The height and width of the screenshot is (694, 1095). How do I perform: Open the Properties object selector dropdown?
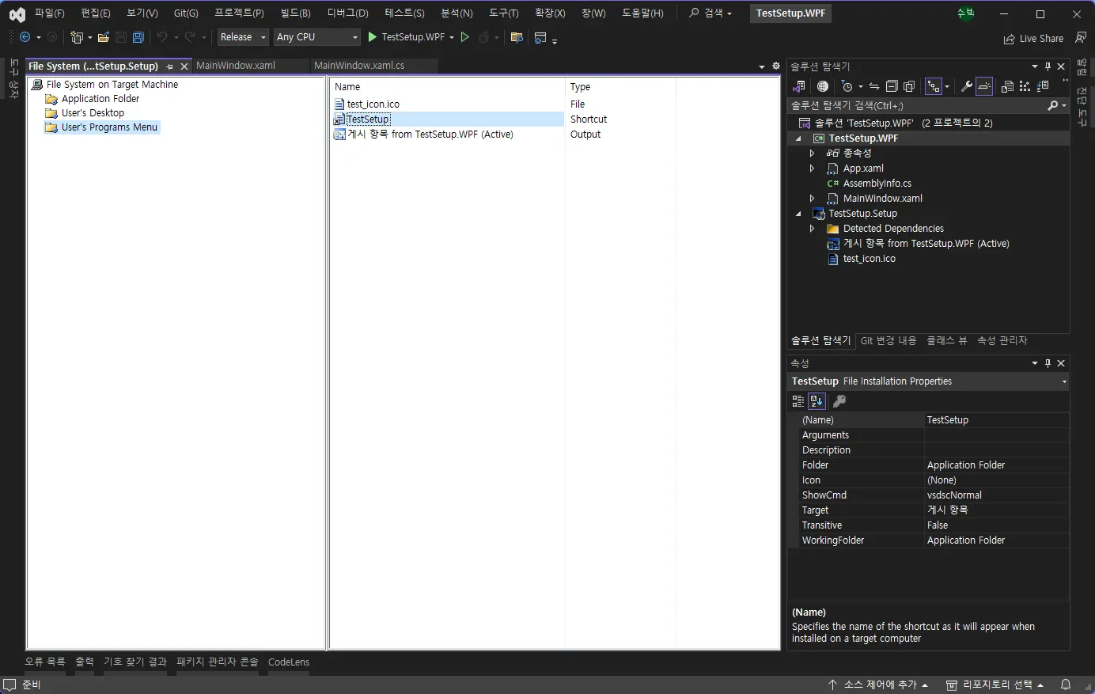pos(1064,381)
